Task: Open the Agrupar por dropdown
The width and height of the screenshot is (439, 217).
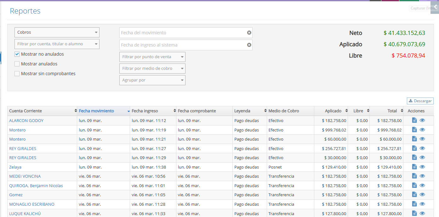Action: click(152, 80)
